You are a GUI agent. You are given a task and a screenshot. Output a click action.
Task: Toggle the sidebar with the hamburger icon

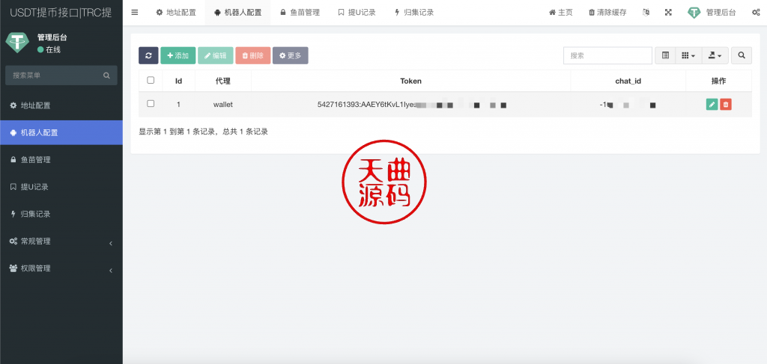point(135,13)
